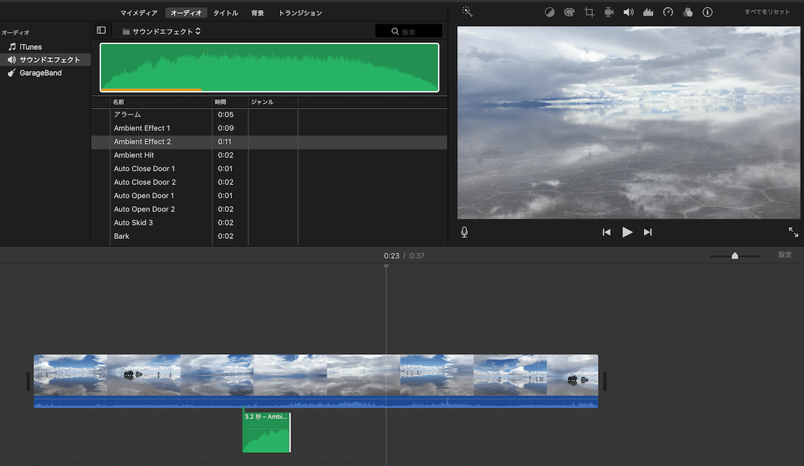The height and width of the screenshot is (466, 804).
Task: Open the color balance adjustment icon
Action: 550,12
